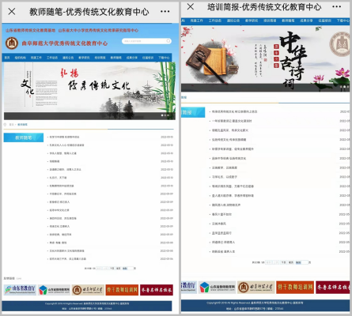
Task: Click the first carousel dot on 弘扬优秀传统文化 banner
Action: 162,115
